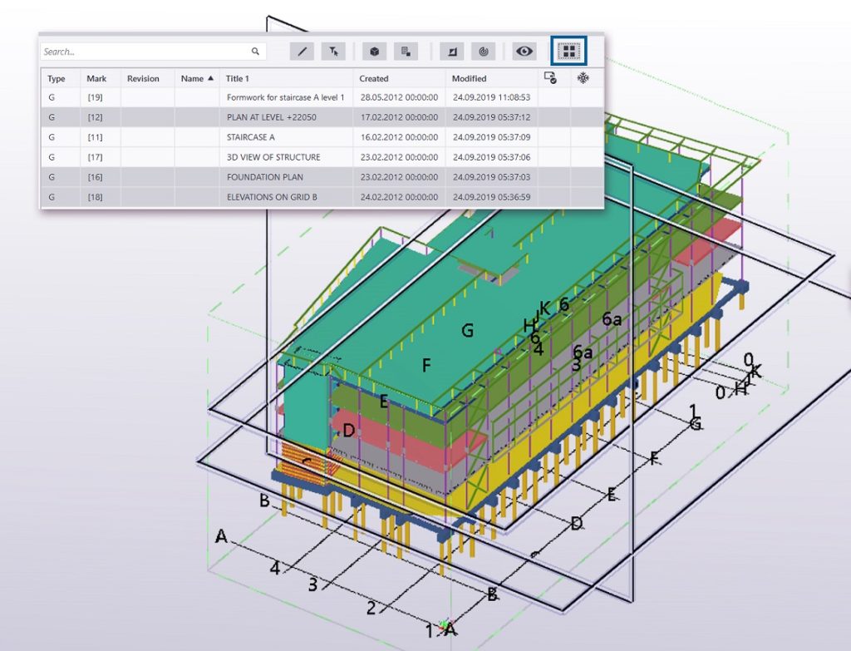Click the drawing content list icon
The height and width of the screenshot is (651, 851).
406,52
